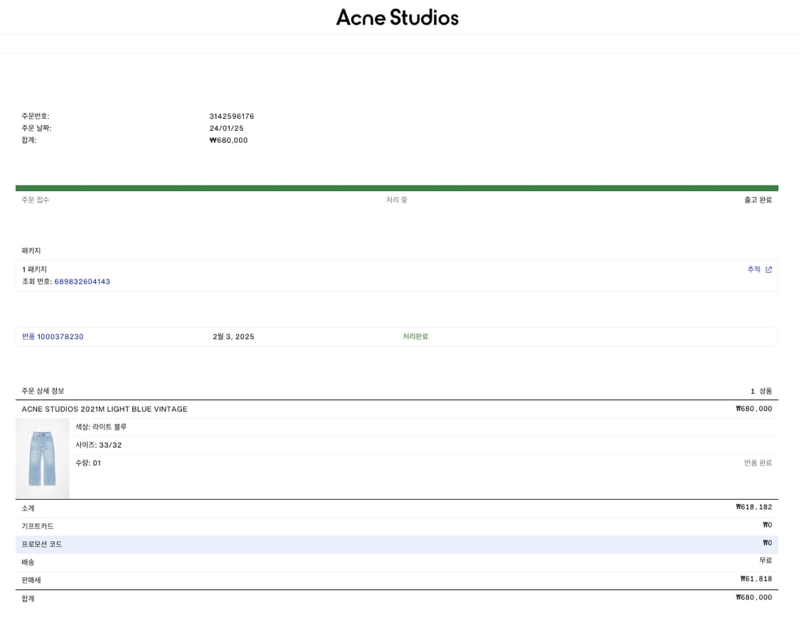Viewport: 800px width, 619px height.
Task: Click the 사이즈: 33/32 detail
Action: [99, 446]
